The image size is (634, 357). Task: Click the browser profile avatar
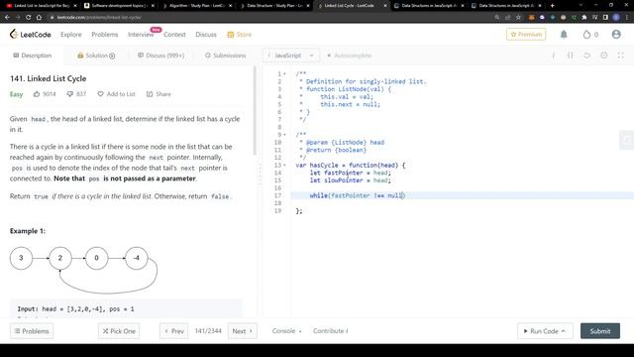(616, 18)
